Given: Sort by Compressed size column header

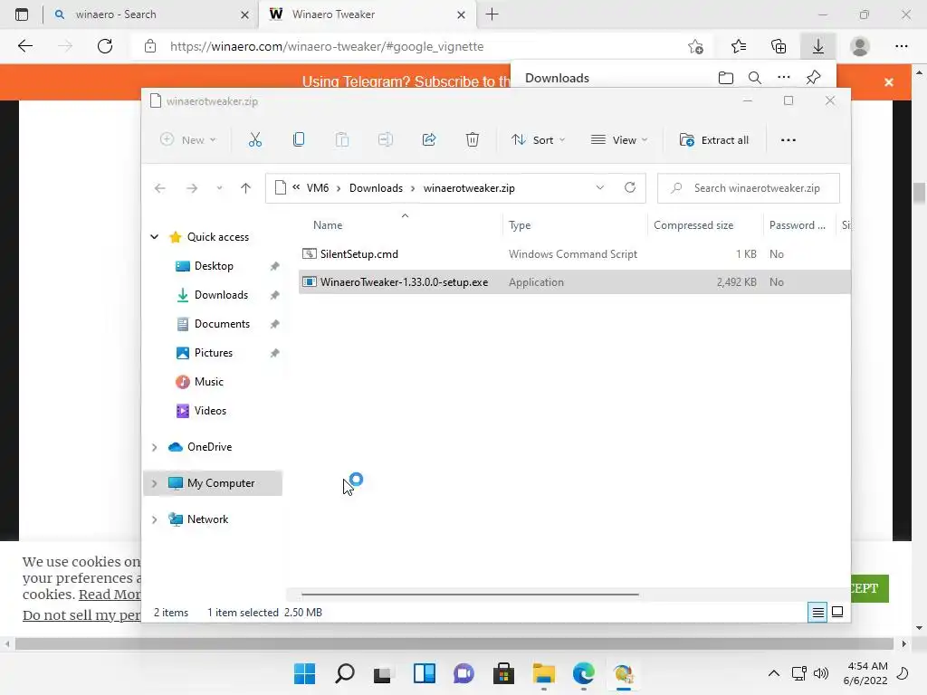Looking at the screenshot, I should pyautogui.click(x=693, y=225).
